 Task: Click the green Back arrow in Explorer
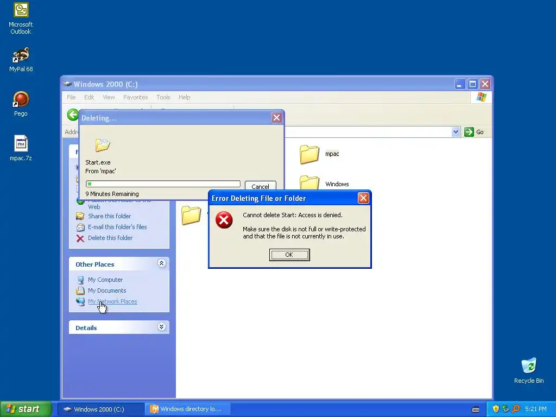(73, 115)
